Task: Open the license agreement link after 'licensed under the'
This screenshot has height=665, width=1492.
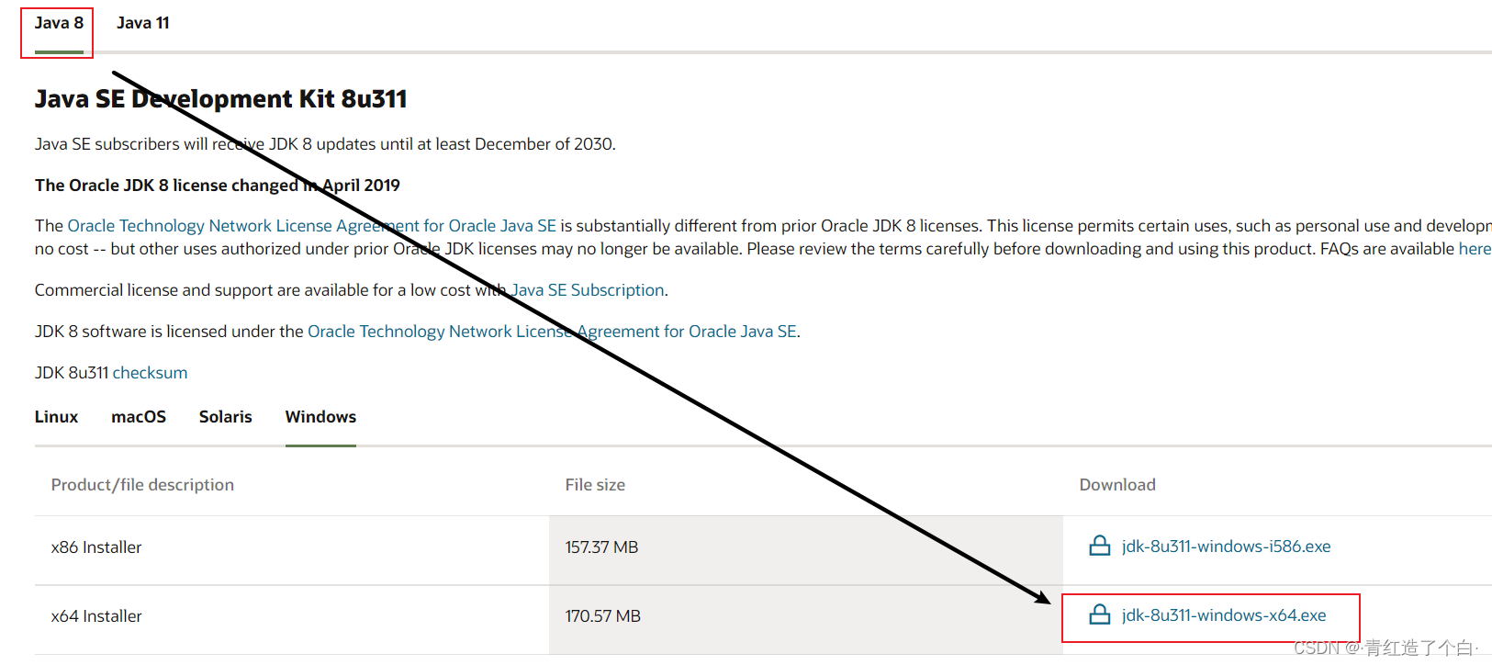Action: click(552, 332)
